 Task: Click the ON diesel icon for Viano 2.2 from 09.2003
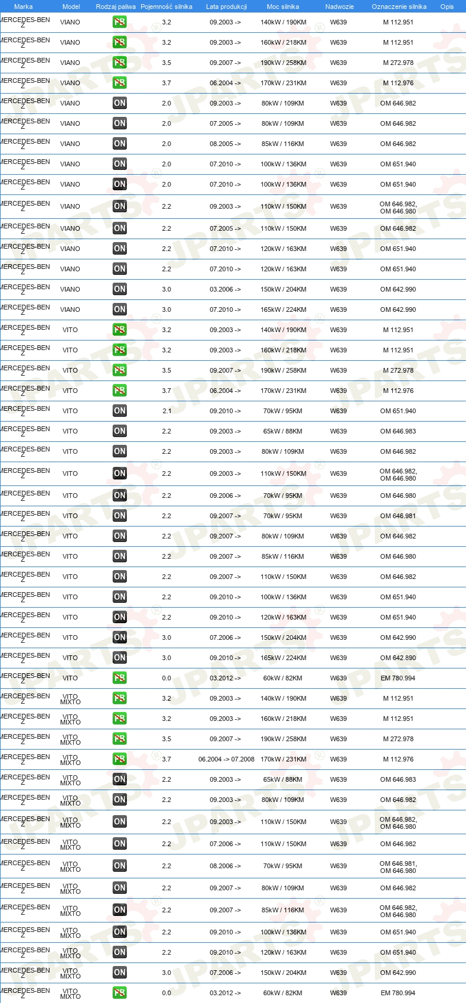(120, 206)
